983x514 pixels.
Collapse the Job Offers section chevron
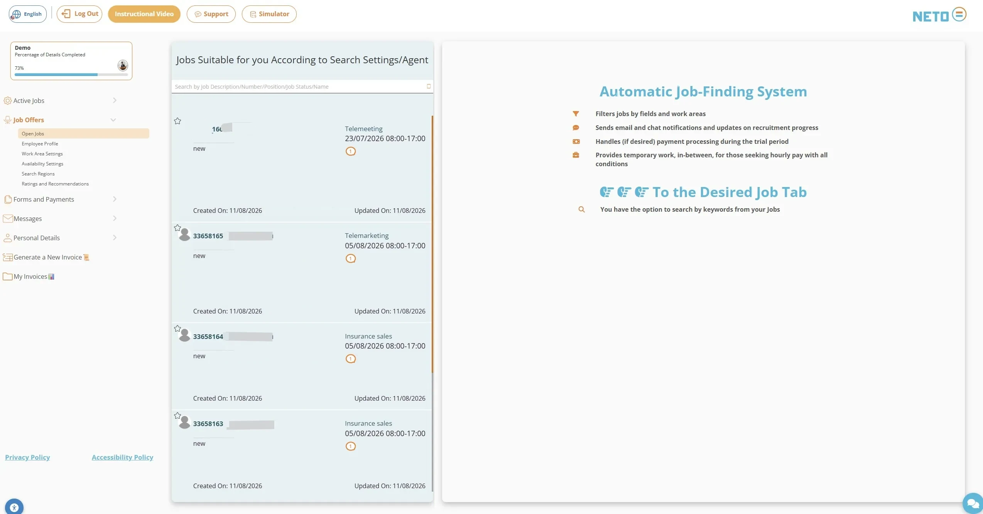(113, 120)
